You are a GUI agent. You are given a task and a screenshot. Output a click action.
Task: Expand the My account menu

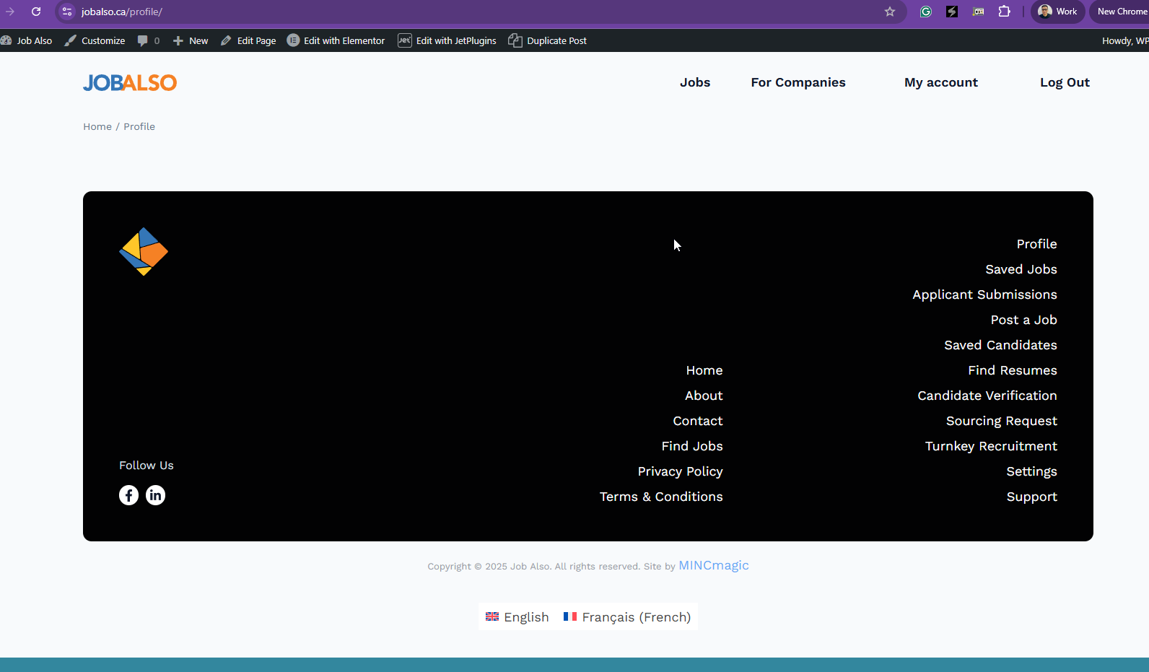[940, 82]
